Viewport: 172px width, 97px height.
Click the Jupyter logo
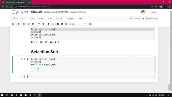click(20, 12)
